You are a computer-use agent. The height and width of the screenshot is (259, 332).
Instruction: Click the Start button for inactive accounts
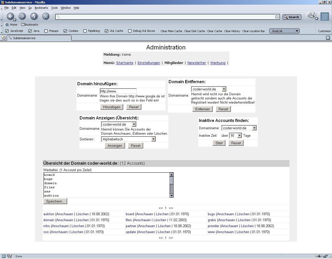pyautogui.click(x=219, y=143)
